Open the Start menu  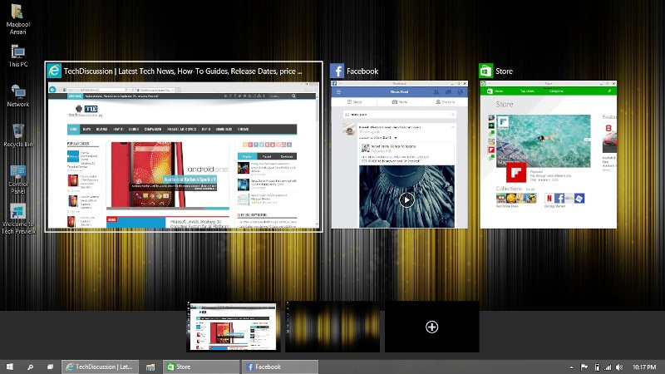click(x=10, y=367)
